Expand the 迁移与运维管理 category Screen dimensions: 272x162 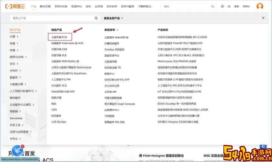[x=21, y=132]
